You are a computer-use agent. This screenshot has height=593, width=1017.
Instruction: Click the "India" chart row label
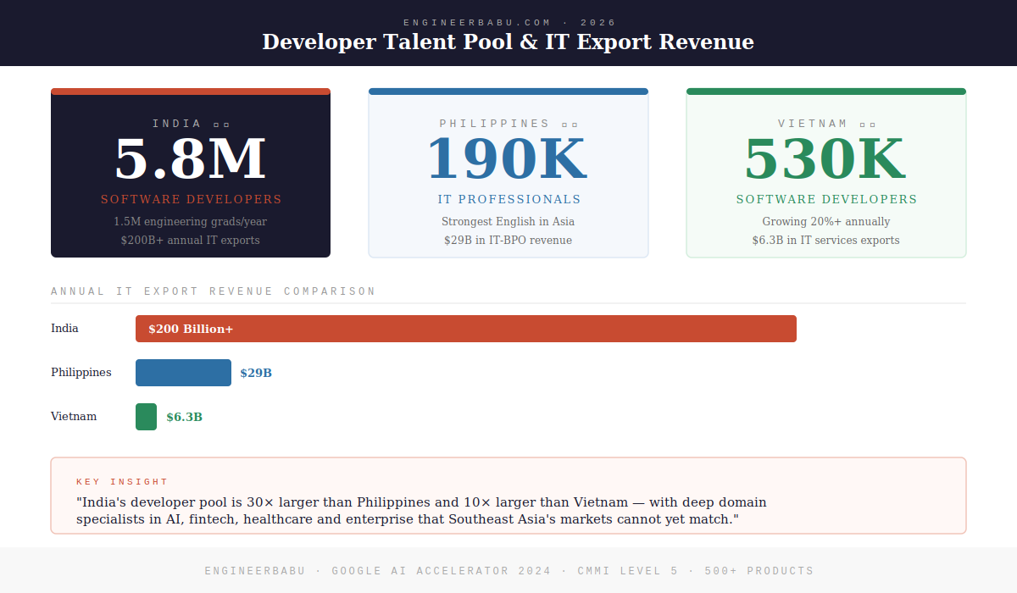pyautogui.click(x=64, y=329)
